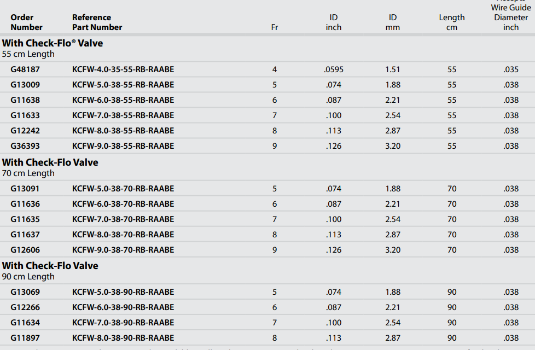Click the Length cm column header

(x=452, y=22)
